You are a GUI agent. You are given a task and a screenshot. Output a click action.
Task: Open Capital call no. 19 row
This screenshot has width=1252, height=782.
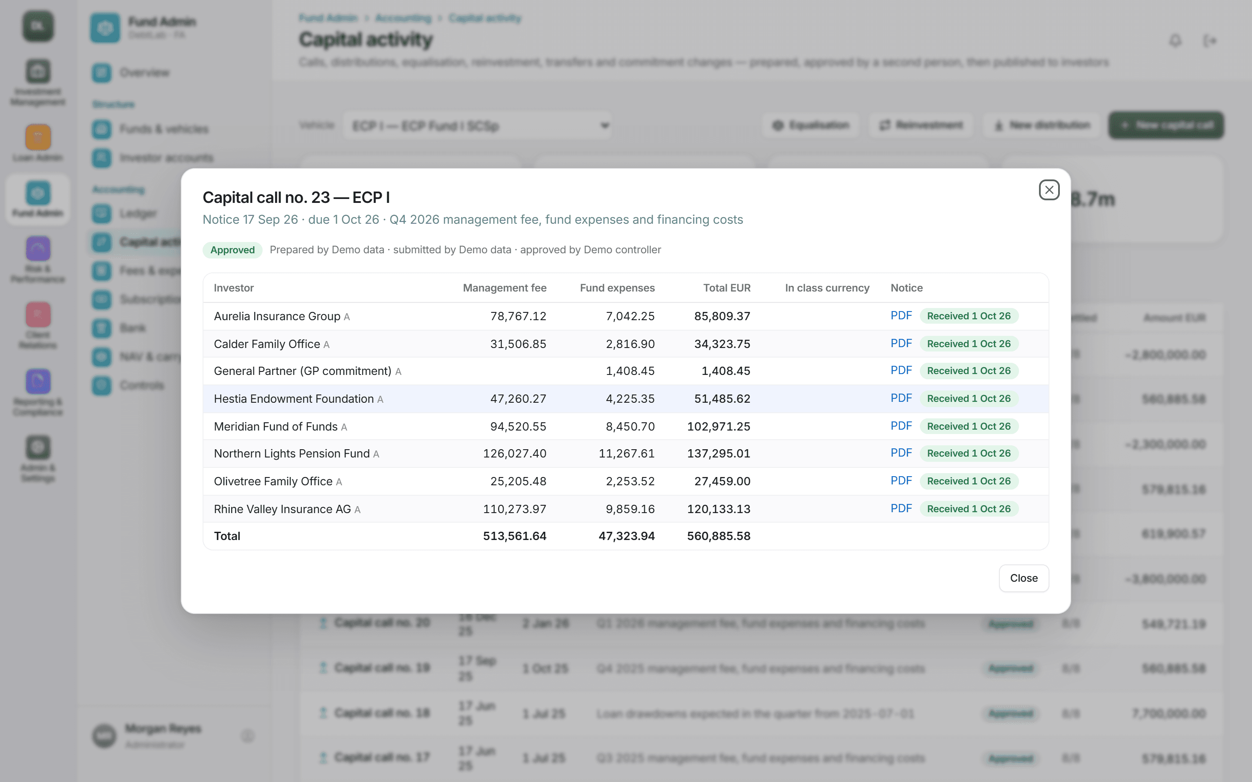coord(762,668)
